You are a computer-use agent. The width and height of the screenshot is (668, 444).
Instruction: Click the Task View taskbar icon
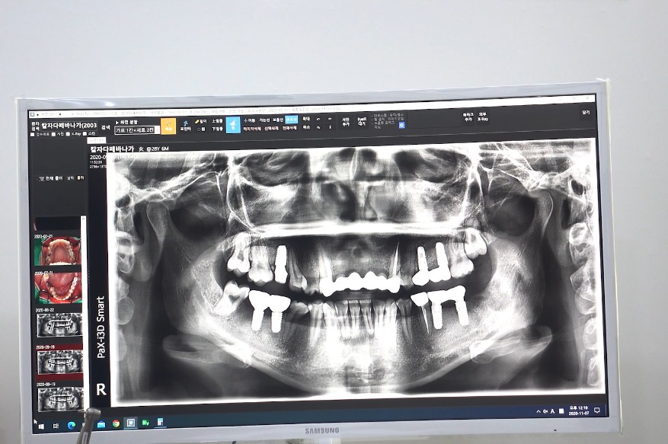pyautogui.click(x=56, y=425)
